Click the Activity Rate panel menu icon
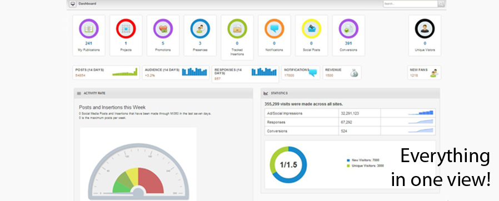499x201 pixels. (79, 93)
